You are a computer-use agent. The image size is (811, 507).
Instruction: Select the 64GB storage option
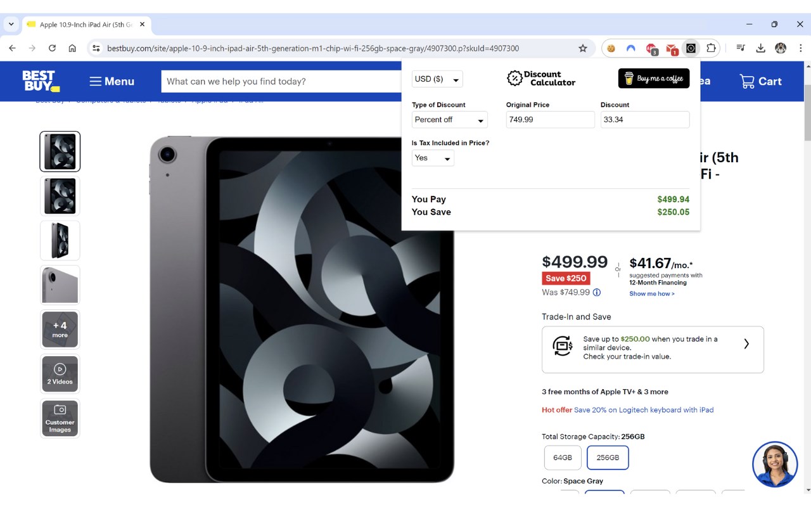point(563,458)
